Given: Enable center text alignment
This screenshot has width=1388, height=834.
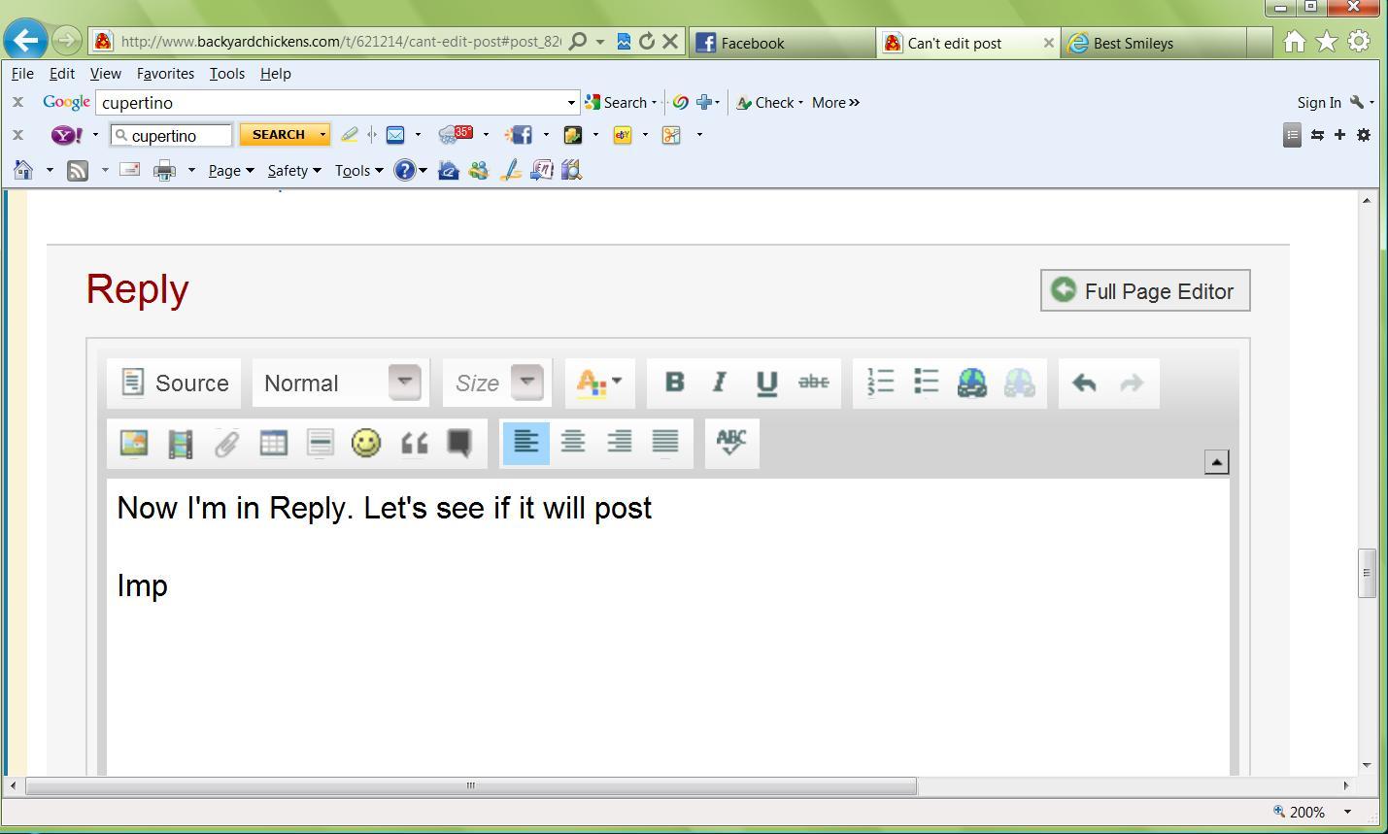Looking at the screenshot, I should 572,443.
